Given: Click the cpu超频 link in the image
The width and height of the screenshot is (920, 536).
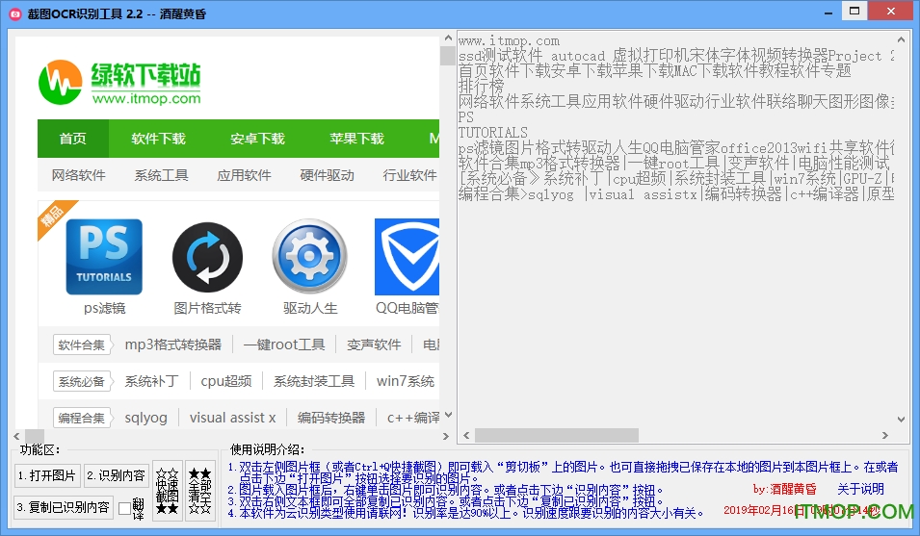Looking at the screenshot, I should 225,381.
